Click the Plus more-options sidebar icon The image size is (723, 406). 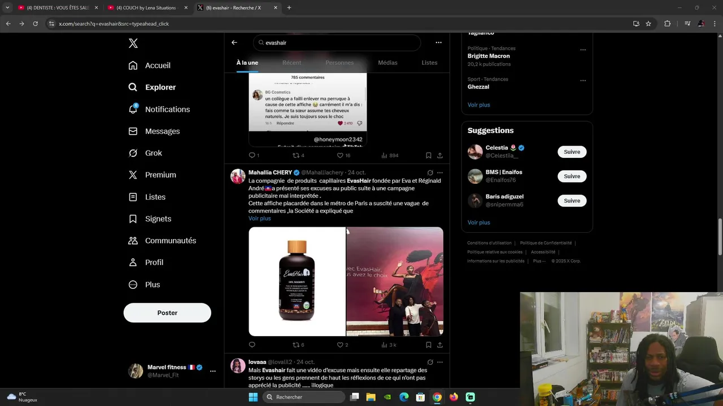click(x=133, y=285)
